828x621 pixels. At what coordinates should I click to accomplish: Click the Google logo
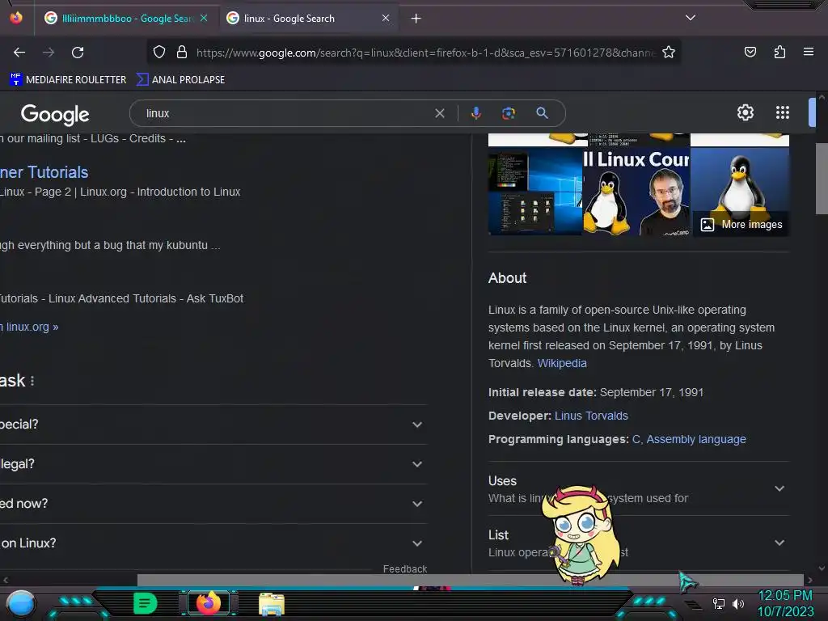coord(55,114)
